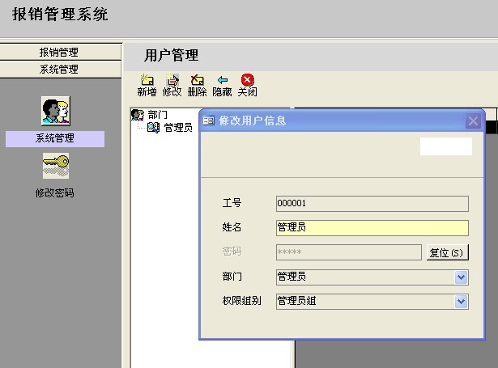Click the 用户管理 page heading
Viewport: 498px width, 368px height.
coord(172,55)
